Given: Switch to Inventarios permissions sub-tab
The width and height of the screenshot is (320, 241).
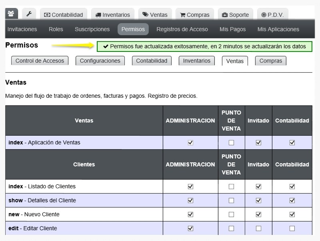Looking at the screenshot, I should point(196,61).
